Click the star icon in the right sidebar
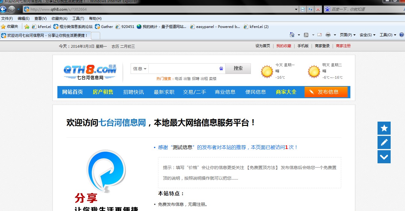Screen dimensions: 405x211 point(384,128)
